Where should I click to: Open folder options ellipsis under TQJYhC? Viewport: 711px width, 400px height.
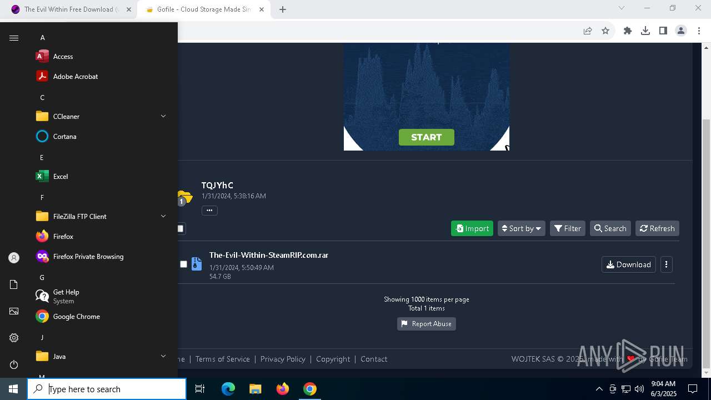point(209,211)
